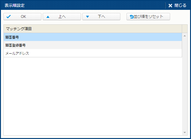
Task: Click the 表示順設定 dialog title bar
Action: click(x=83, y=6)
